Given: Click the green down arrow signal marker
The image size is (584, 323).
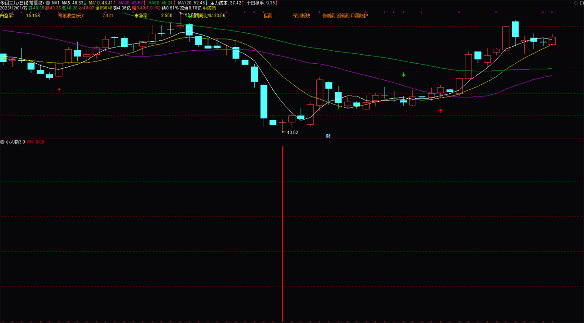Looking at the screenshot, I should [x=404, y=74].
